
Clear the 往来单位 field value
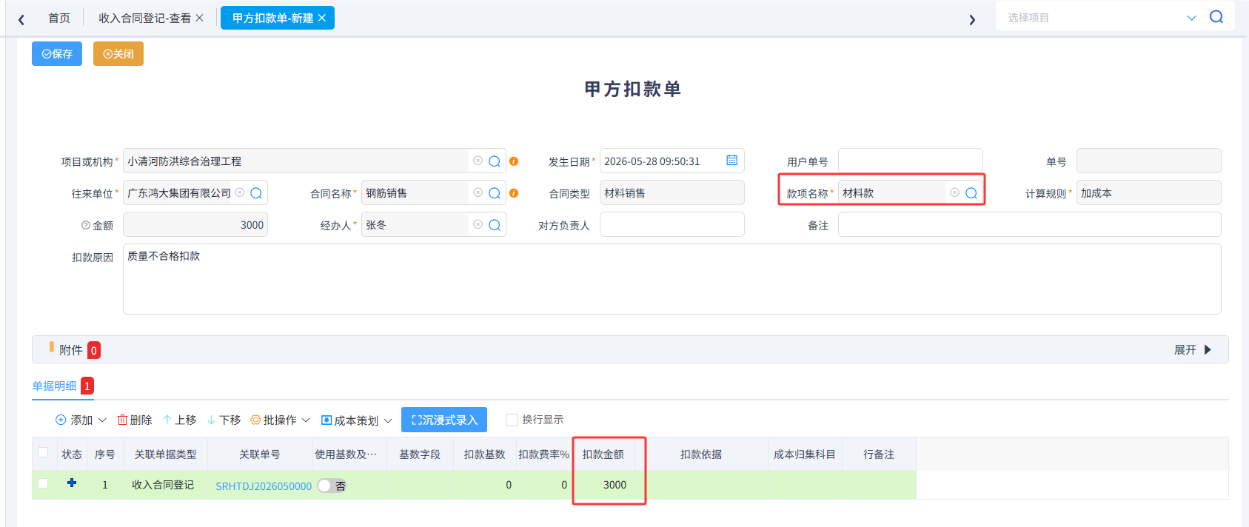239,192
